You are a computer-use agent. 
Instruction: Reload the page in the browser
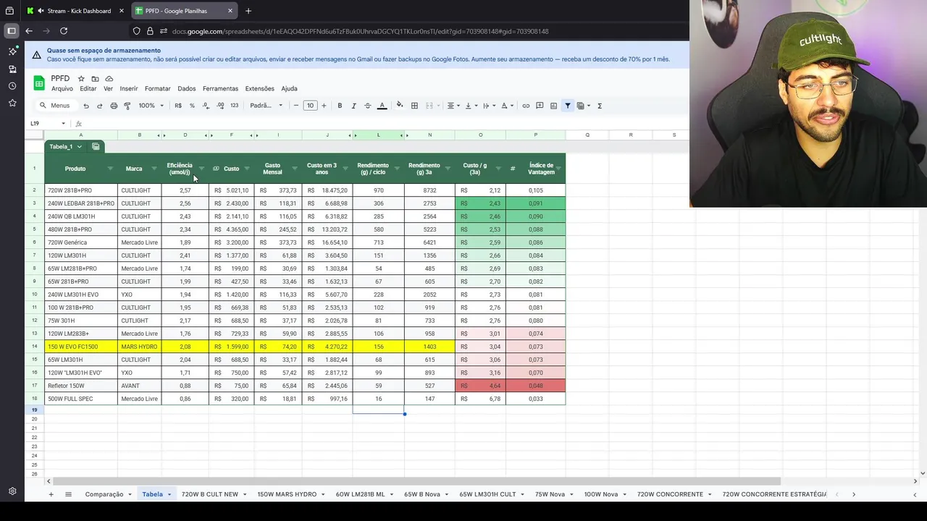64,31
